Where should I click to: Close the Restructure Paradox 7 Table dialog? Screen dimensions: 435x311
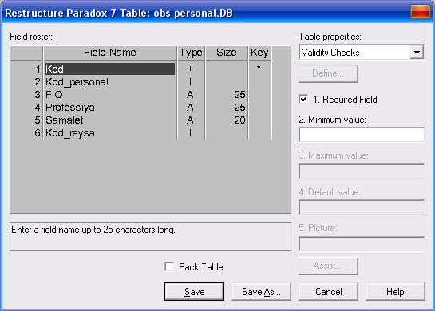tap(420, 11)
